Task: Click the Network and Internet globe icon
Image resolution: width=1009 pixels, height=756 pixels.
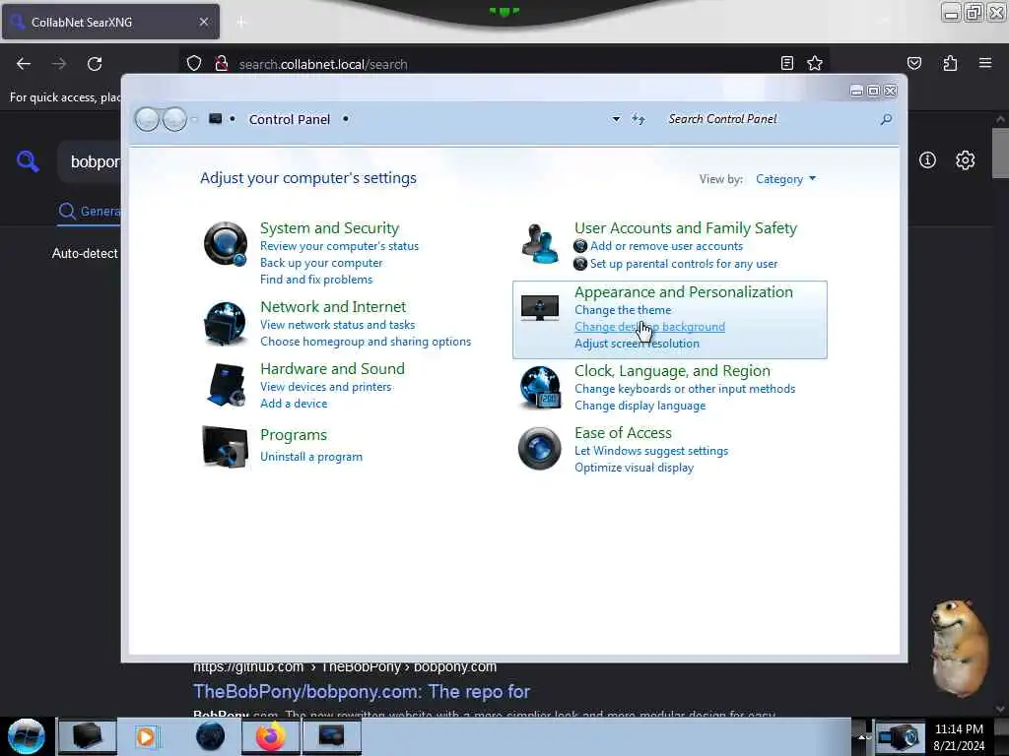Action: pos(225,323)
